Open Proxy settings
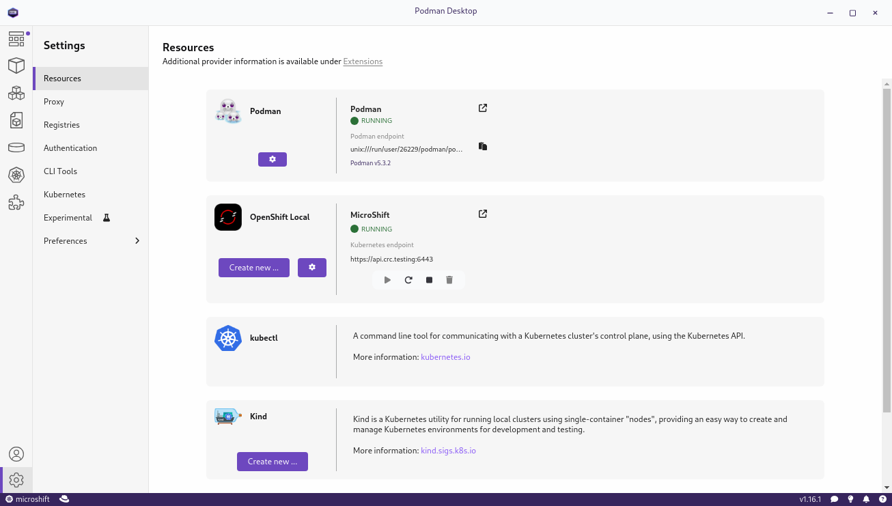 (90, 102)
